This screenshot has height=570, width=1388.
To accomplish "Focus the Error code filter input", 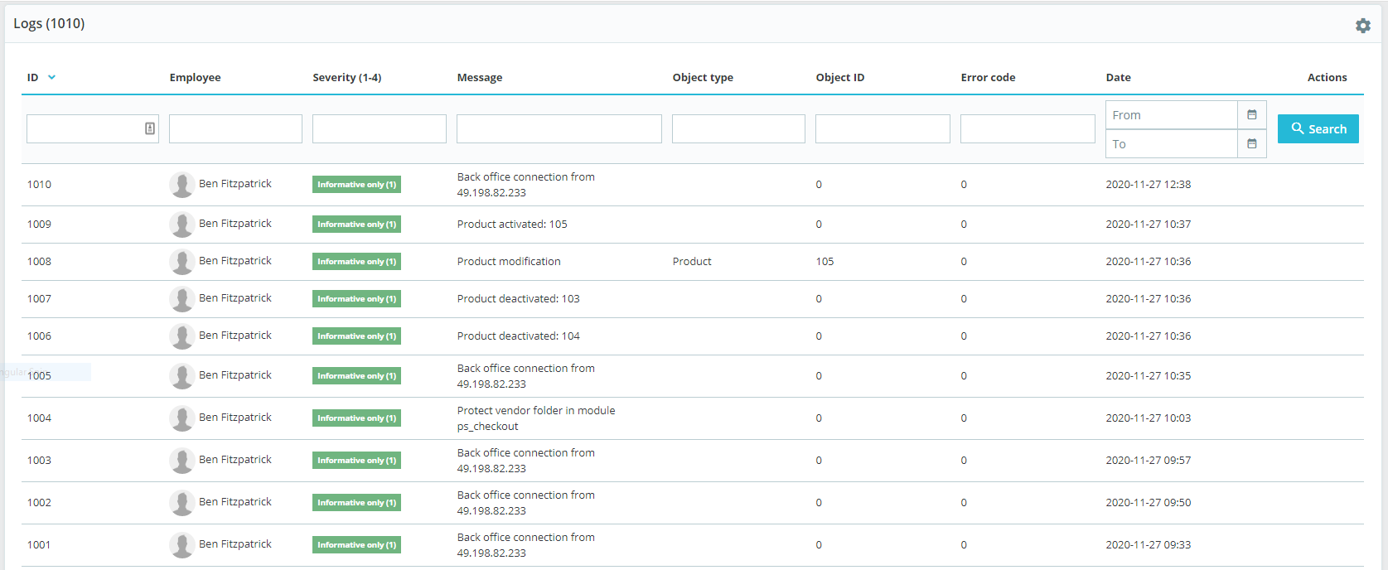I will point(1028,128).
